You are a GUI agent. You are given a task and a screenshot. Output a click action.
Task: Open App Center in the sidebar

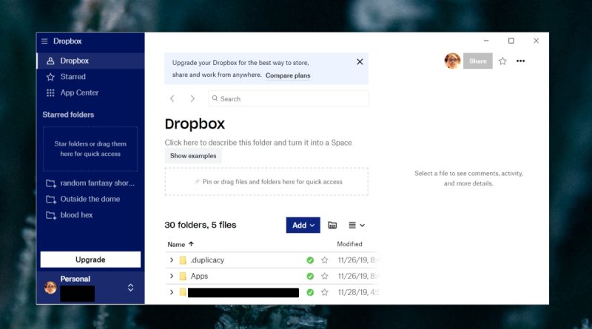click(x=90, y=92)
